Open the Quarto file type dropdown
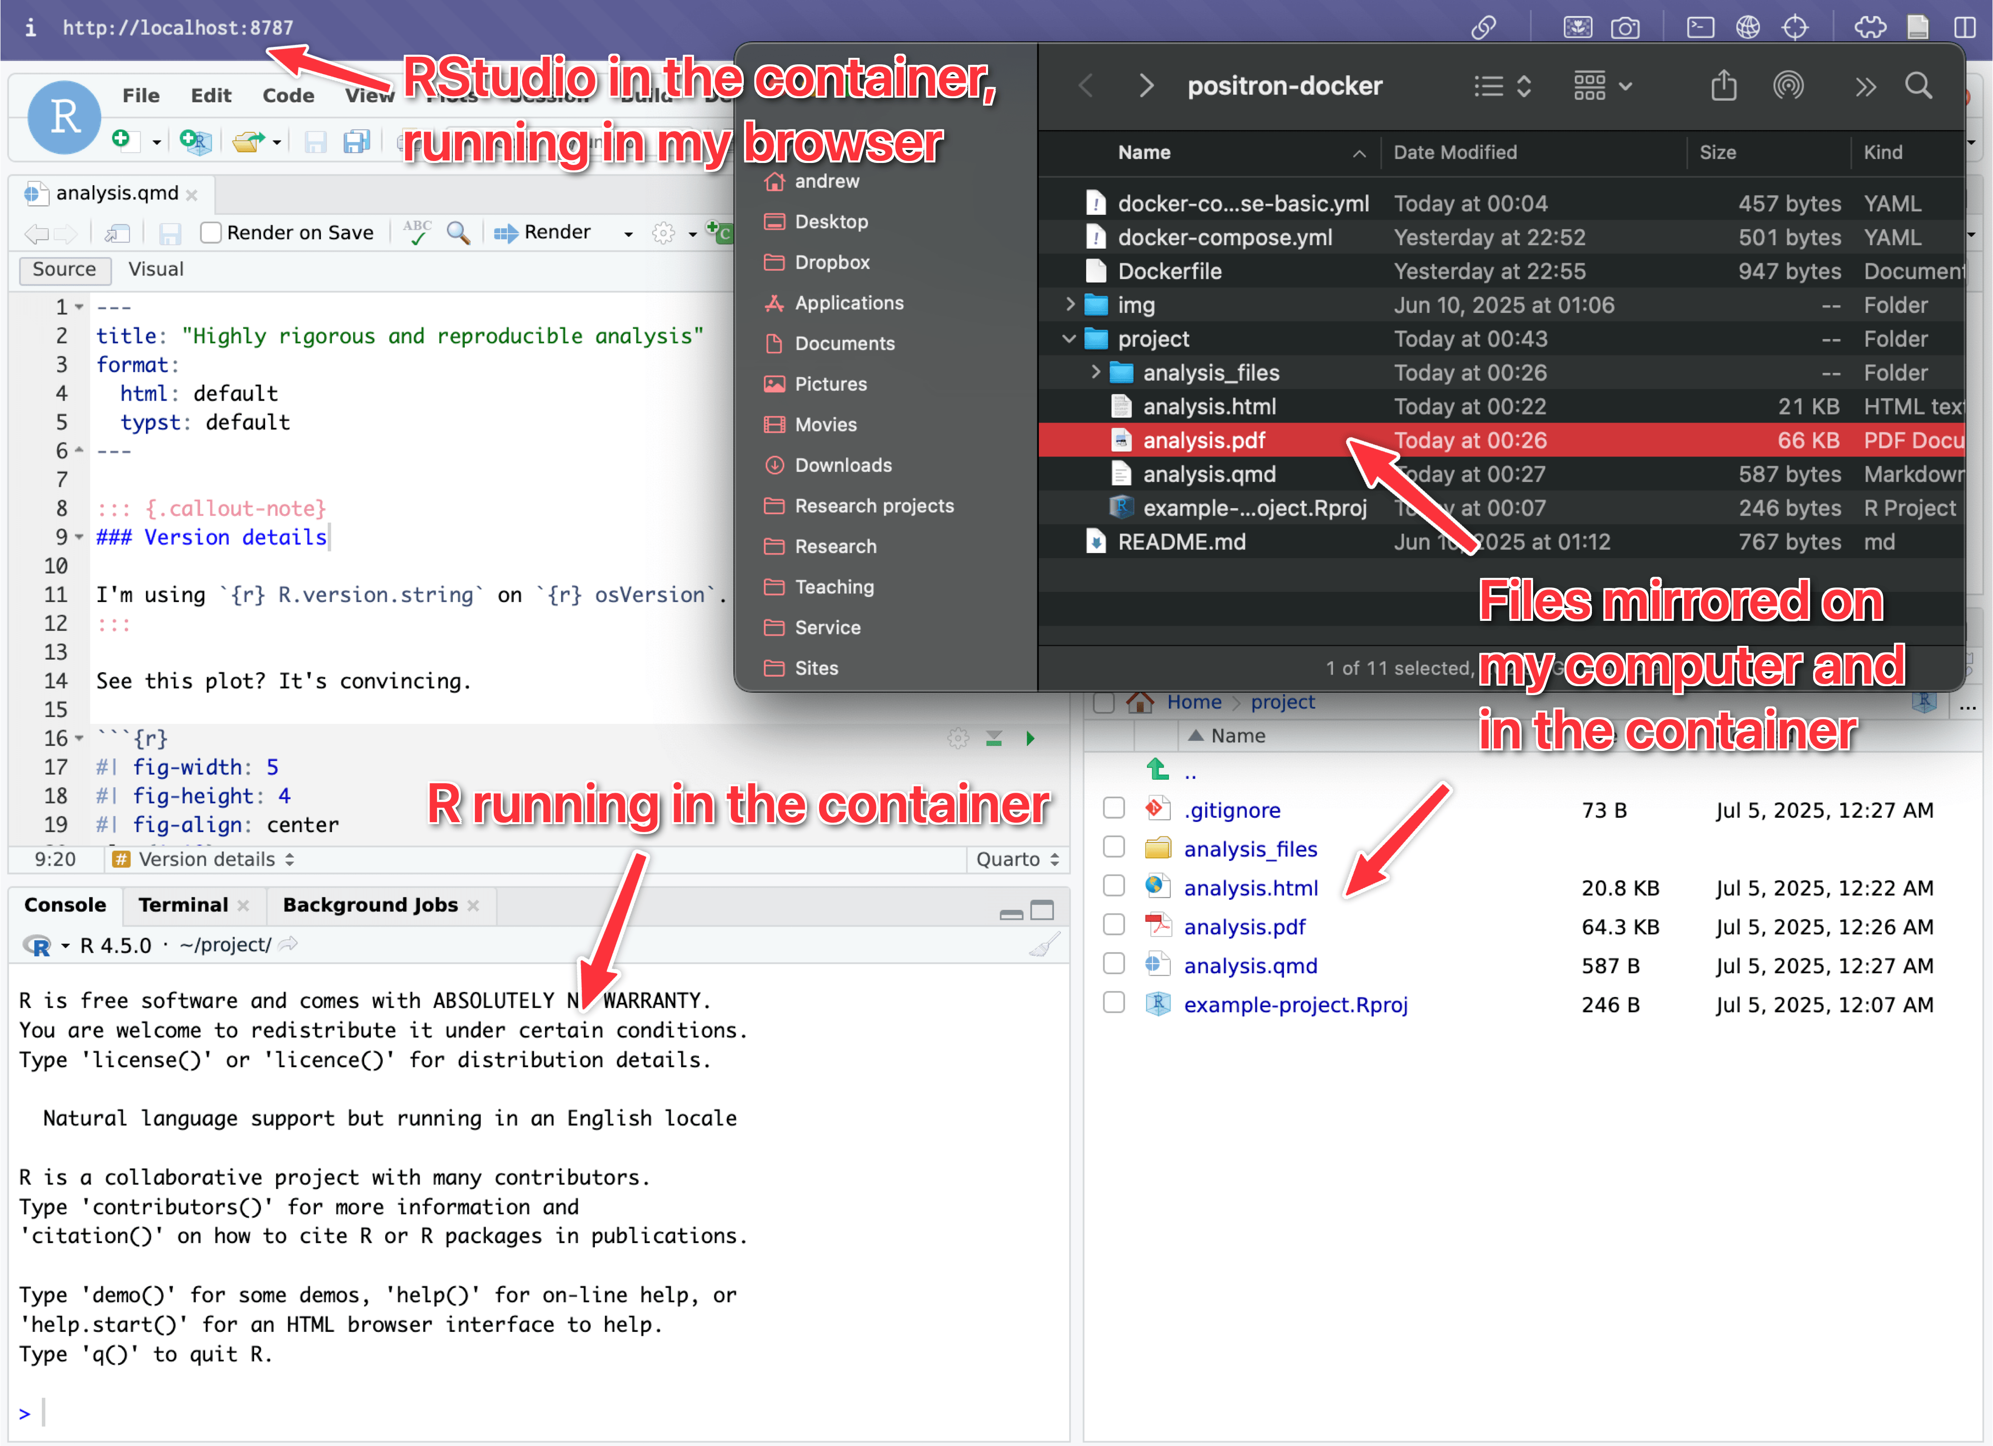The width and height of the screenshot is (1993, 1446). 1017,859
